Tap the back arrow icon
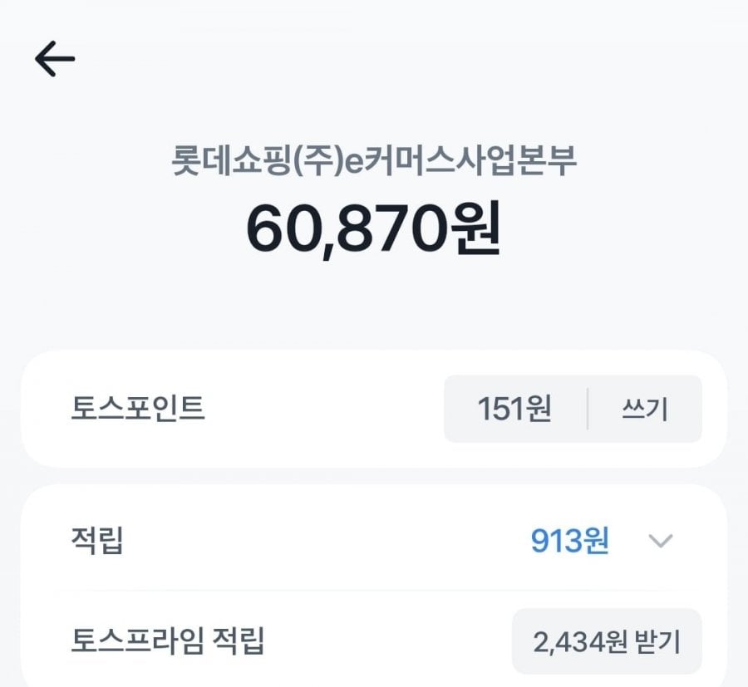Screen dimensions: 748x687 point(55,59)
